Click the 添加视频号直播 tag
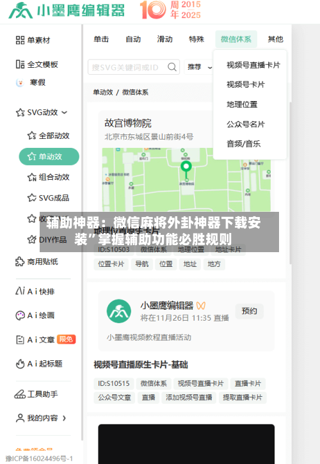 pos(189,397)
